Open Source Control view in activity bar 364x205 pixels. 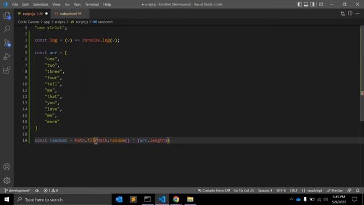tap(7, 43)
